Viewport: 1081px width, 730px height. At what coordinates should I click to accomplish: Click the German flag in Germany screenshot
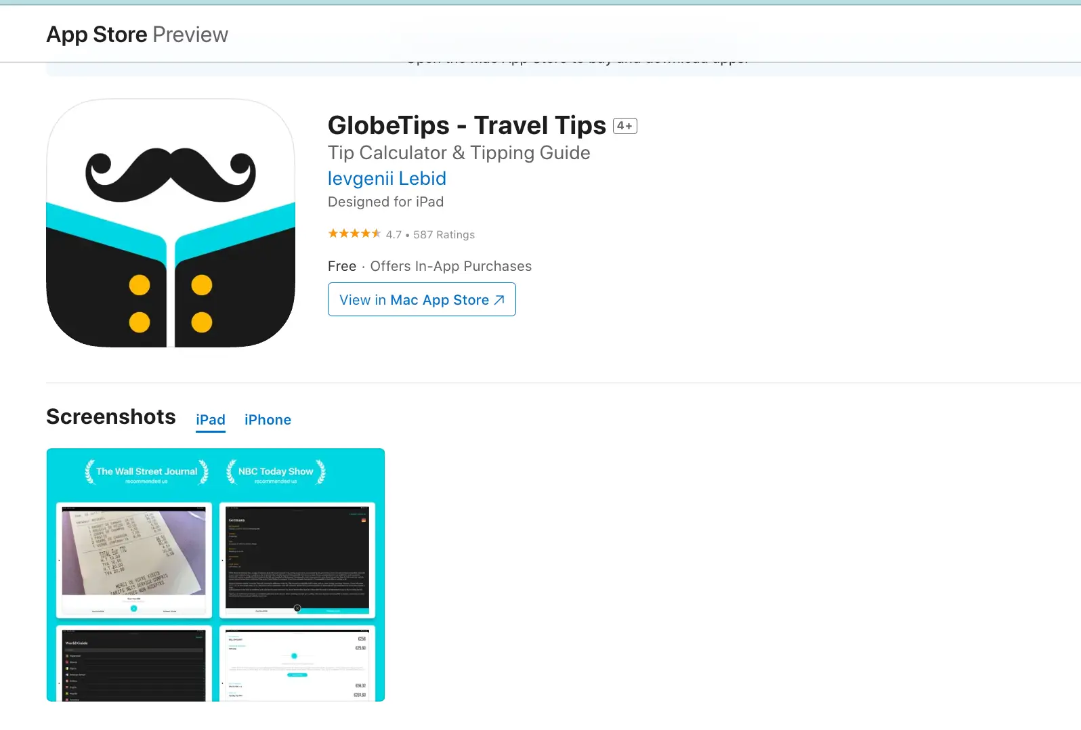click(364, 520)
